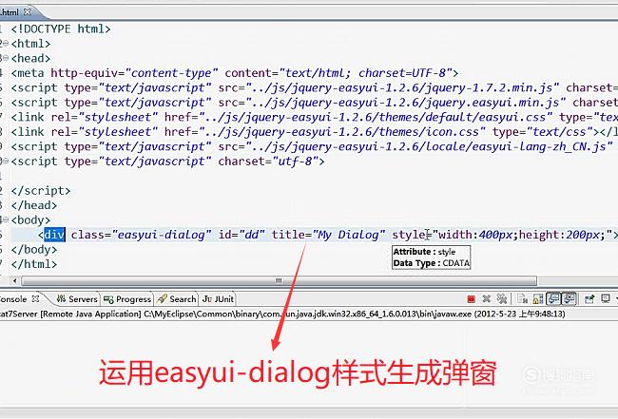The height and width of the screenshot is (419, 618).
Task: Collapse the <html> element fold marker
Action: tap(5, 44)
